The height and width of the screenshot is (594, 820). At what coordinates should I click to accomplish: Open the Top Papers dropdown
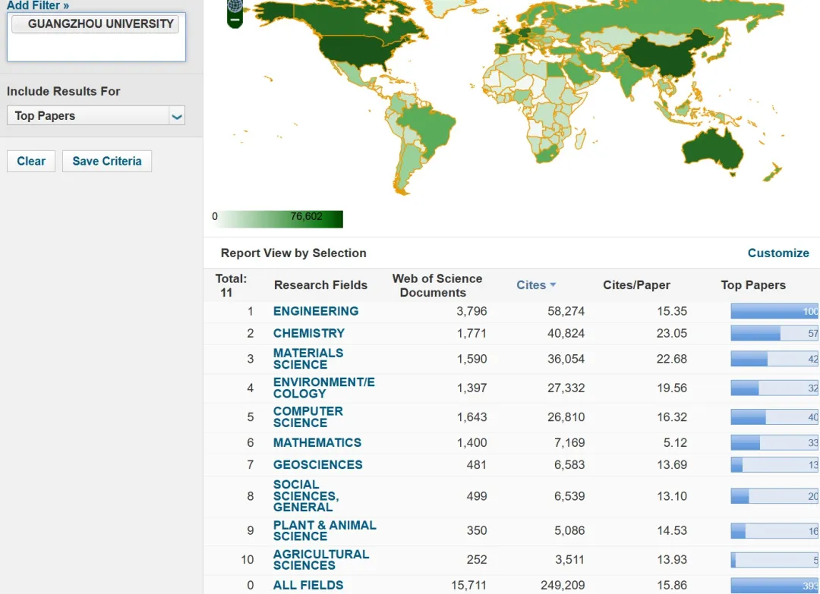[96, 115]
